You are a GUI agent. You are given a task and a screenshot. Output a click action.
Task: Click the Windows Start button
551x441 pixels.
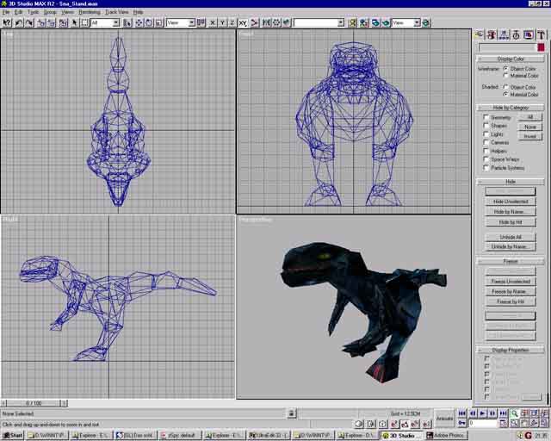(x=12, y=435)
